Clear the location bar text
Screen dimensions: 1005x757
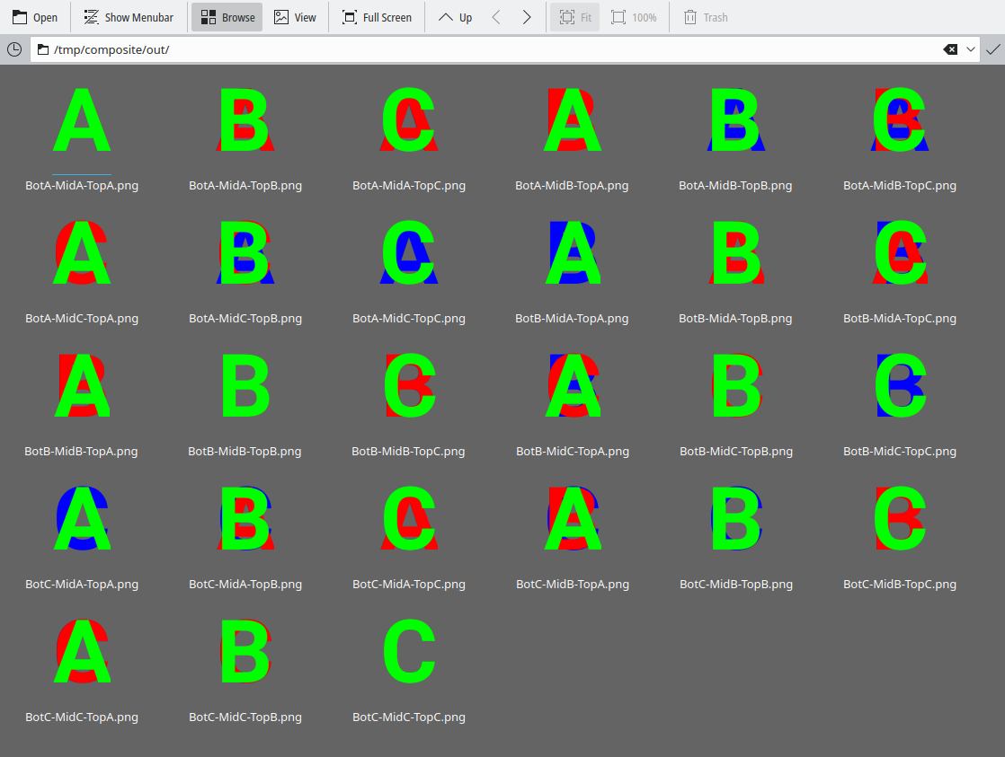pyautogui.click(x=950, y=49)
